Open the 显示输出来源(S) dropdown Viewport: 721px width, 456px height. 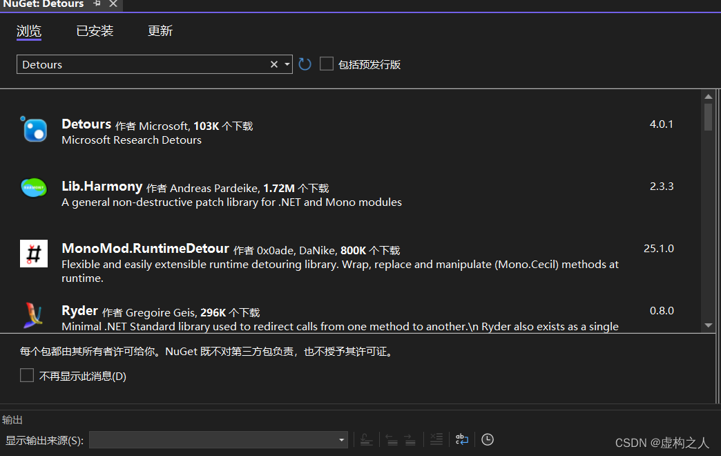tap(218, 440)
